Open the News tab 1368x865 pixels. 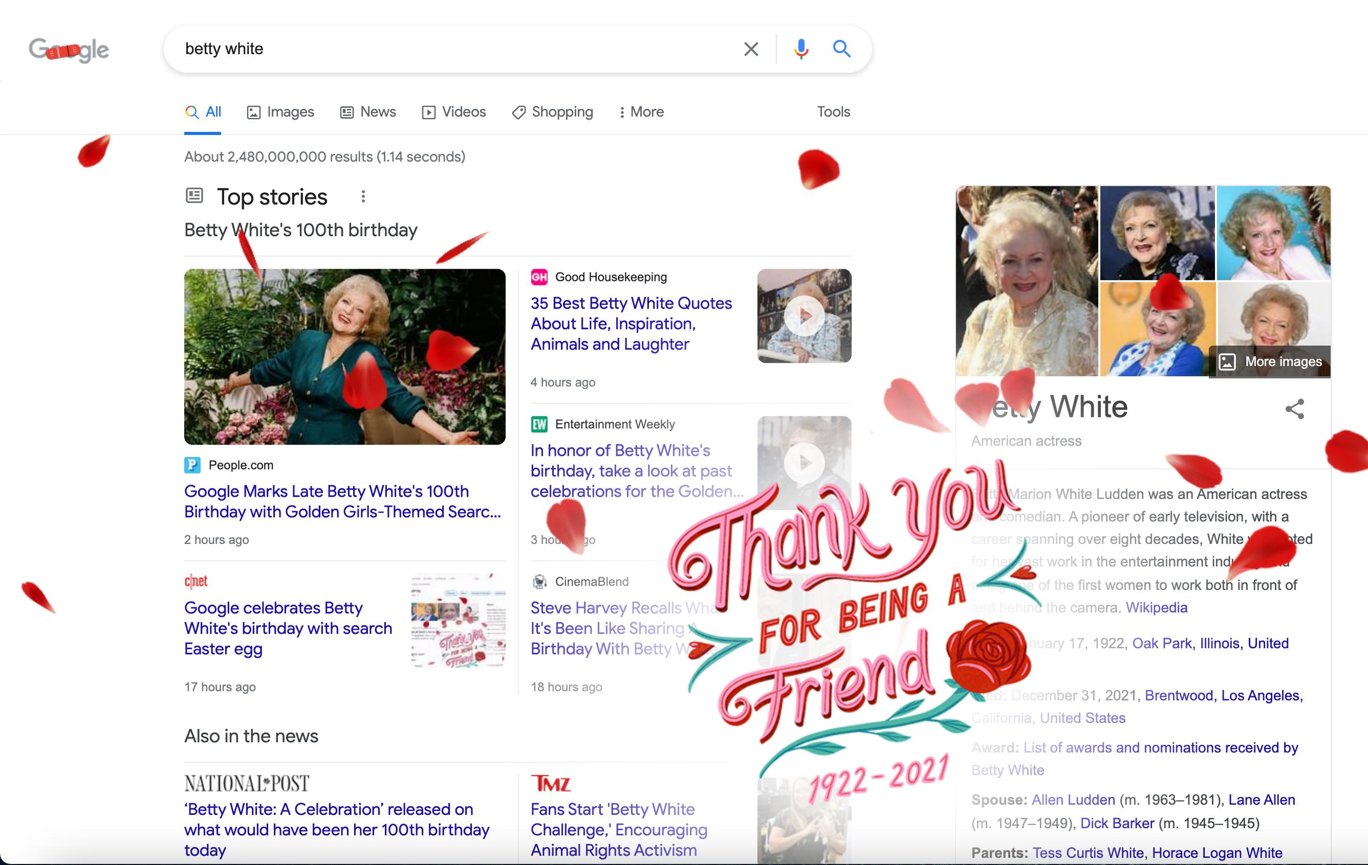367,112
